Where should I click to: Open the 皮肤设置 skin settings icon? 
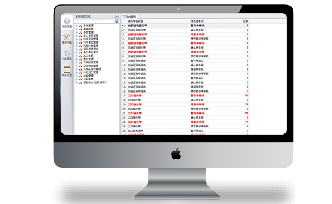coord(67,69)
